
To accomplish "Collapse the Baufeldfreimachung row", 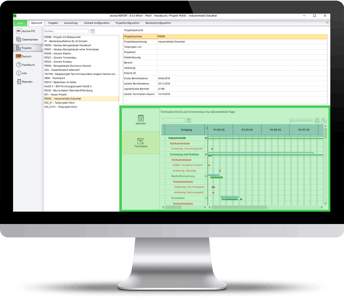I will click(x=166, y=176).
